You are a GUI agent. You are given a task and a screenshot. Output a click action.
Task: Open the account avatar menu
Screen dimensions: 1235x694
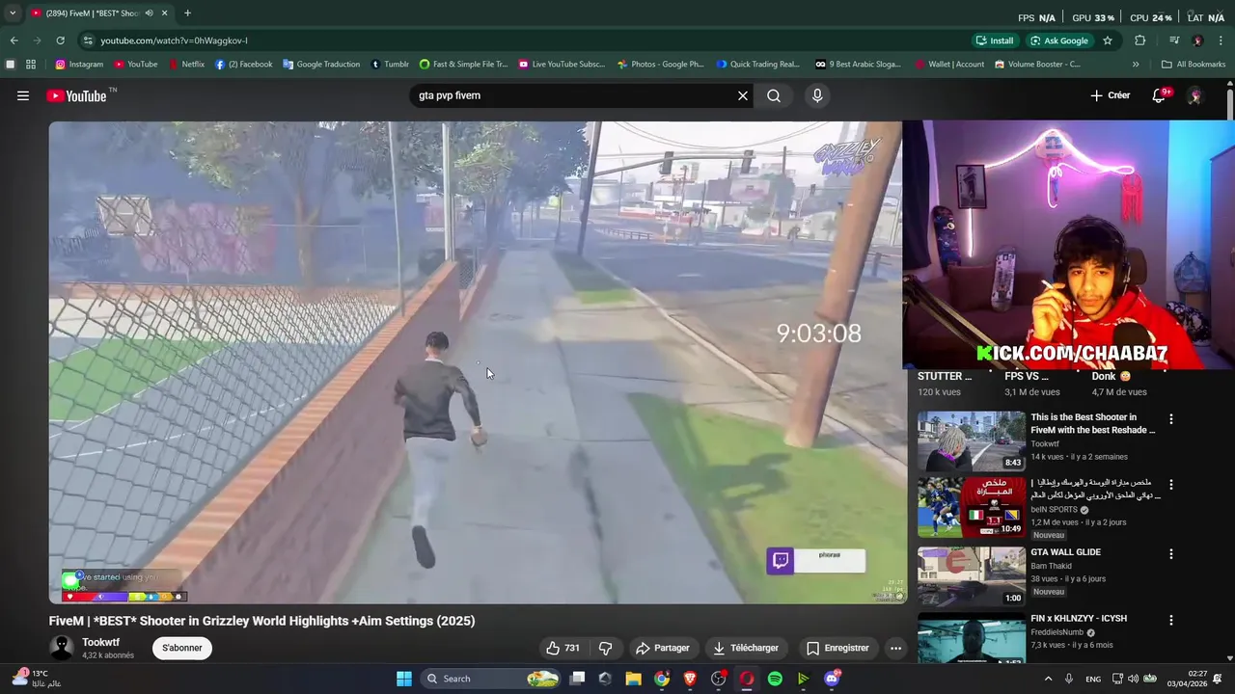[1194, 95]
